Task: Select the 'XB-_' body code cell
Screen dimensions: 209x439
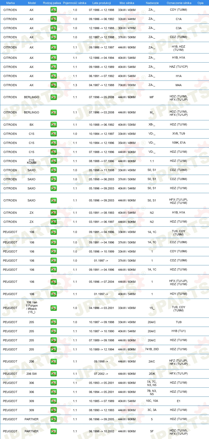Action: point(152,125)
